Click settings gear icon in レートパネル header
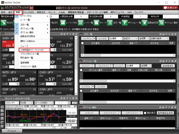The image size is (179, 134). coord(62,34)
